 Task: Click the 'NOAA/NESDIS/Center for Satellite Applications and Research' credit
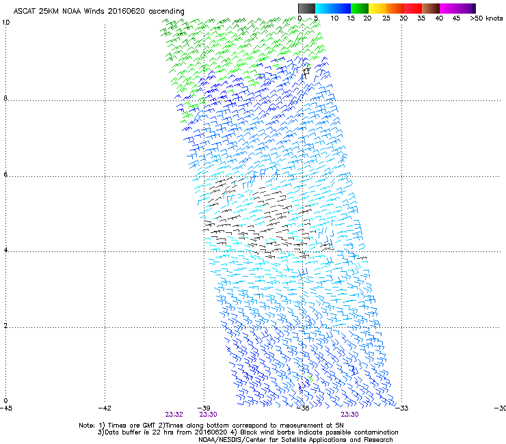click(295, 440)
